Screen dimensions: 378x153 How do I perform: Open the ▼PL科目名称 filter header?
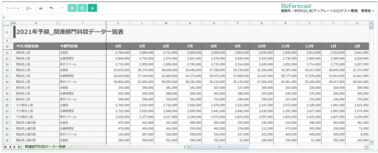point(27,46)
